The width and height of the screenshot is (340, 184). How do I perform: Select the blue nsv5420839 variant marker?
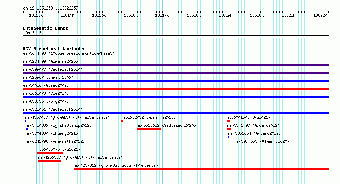26,129
